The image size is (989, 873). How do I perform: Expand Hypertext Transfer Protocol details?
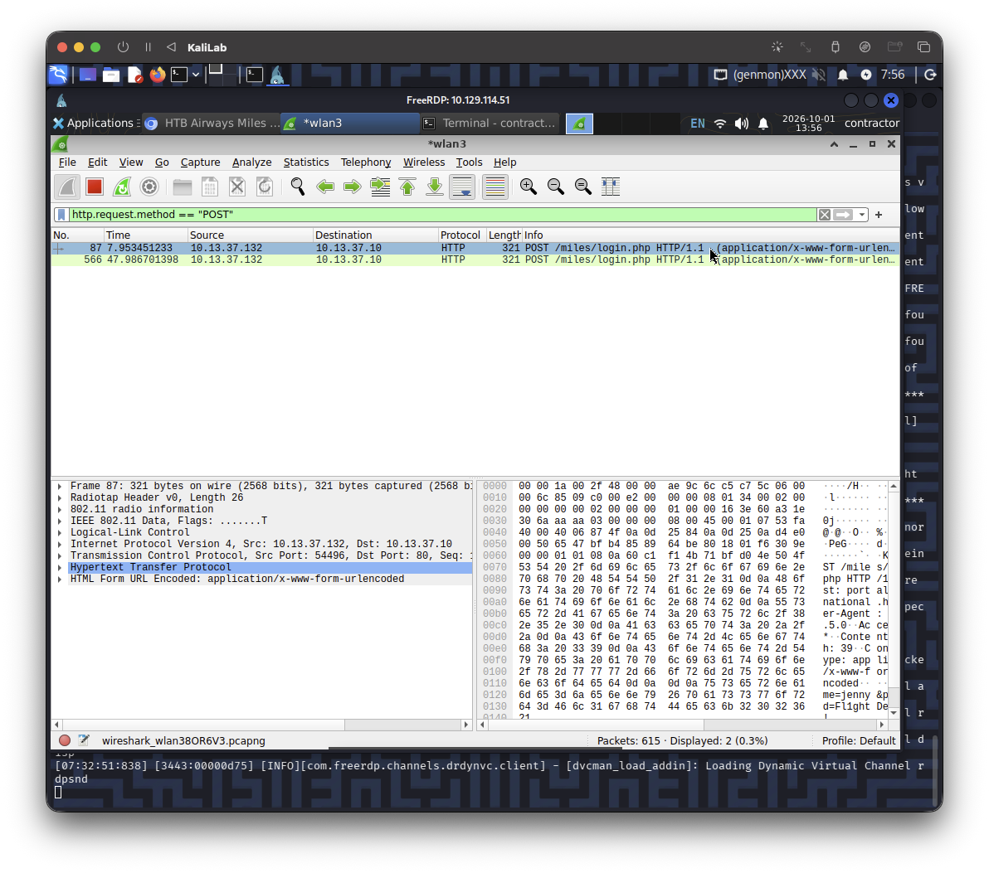[59, 568]
